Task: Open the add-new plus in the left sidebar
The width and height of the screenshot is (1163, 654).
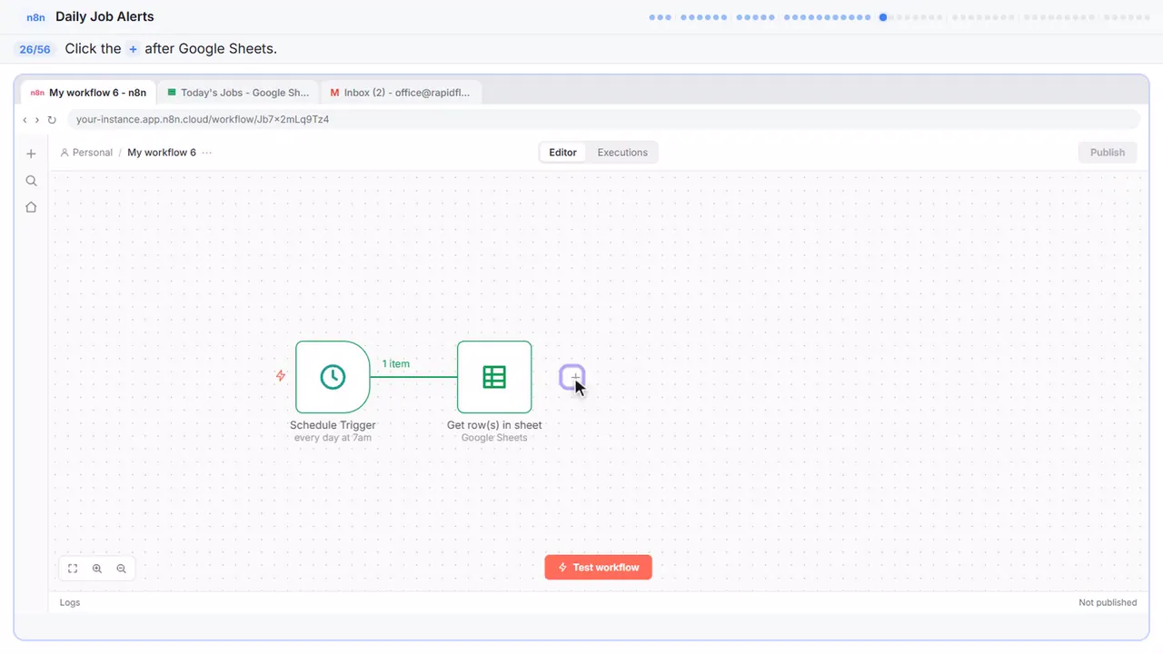Action: 31,154
